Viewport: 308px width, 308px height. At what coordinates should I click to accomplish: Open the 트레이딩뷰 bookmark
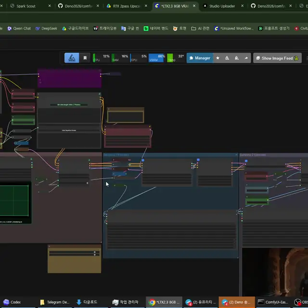(x=105, y=28)
